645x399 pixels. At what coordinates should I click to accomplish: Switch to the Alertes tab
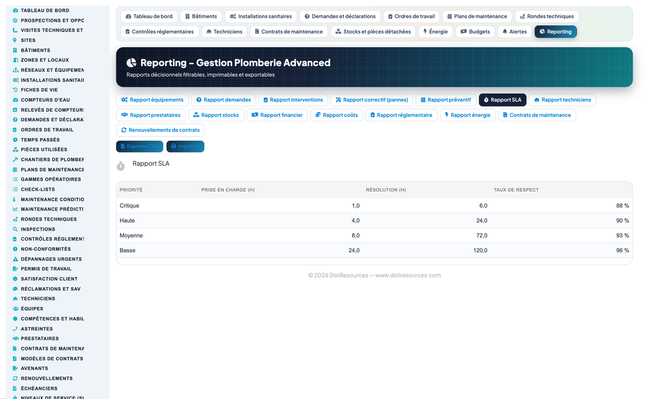[x=514, y=32]
